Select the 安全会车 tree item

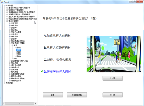[x=14, y=34]
